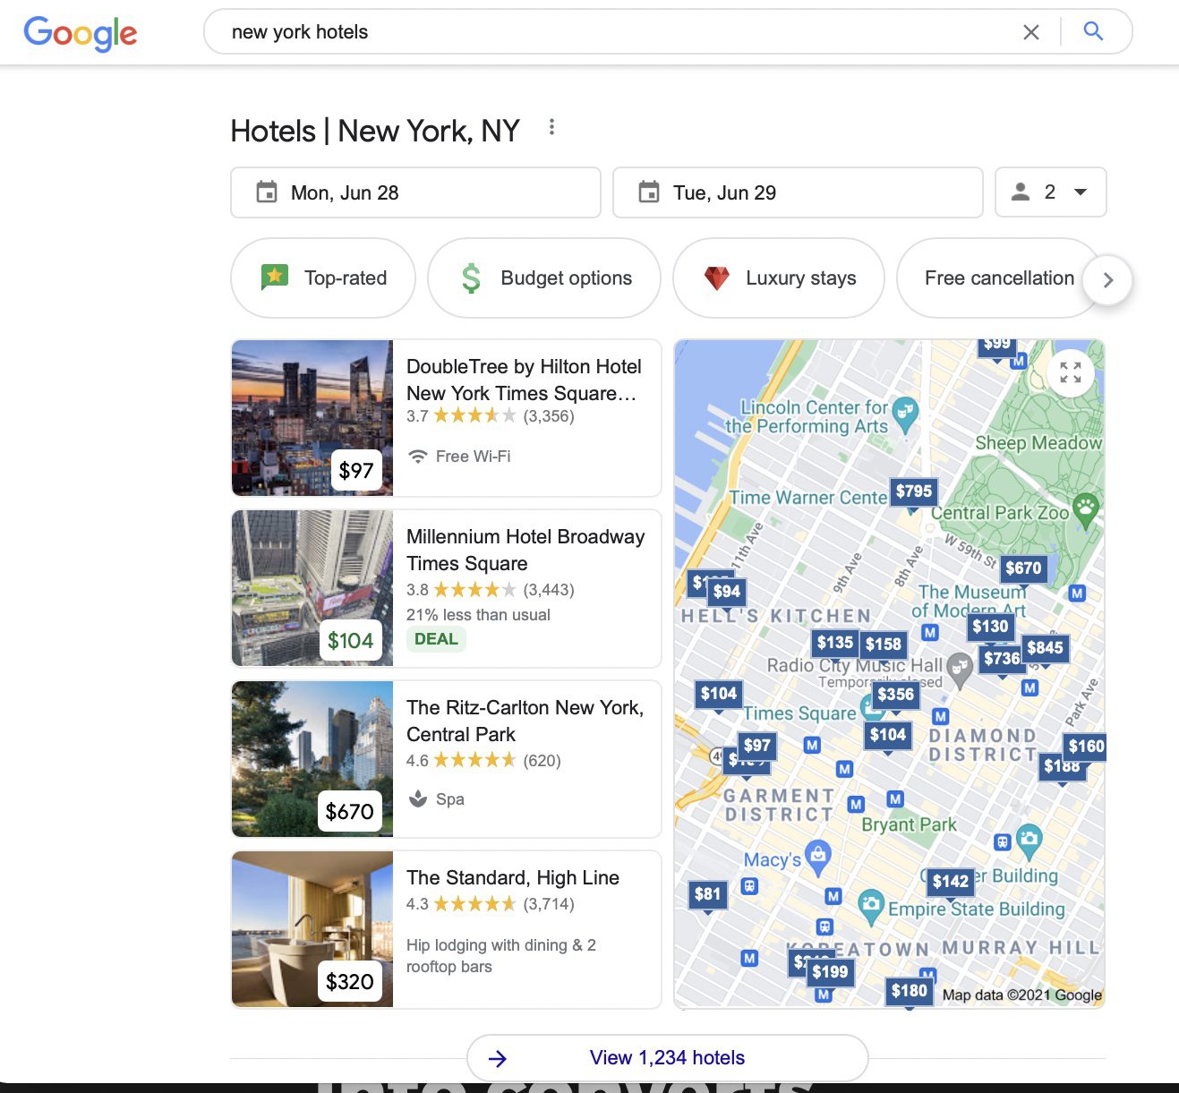Open the guest count dropdown showing 2
Viewport: 1179px width, 1093px height.
point(1051,192)
